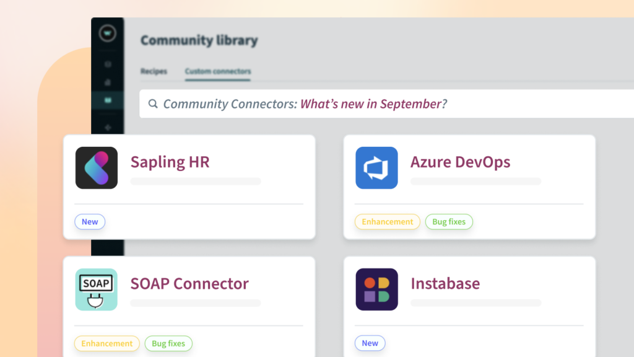Switch to the Recipes tab
Screen dimensions: 634x357
[x=154, y=71]
